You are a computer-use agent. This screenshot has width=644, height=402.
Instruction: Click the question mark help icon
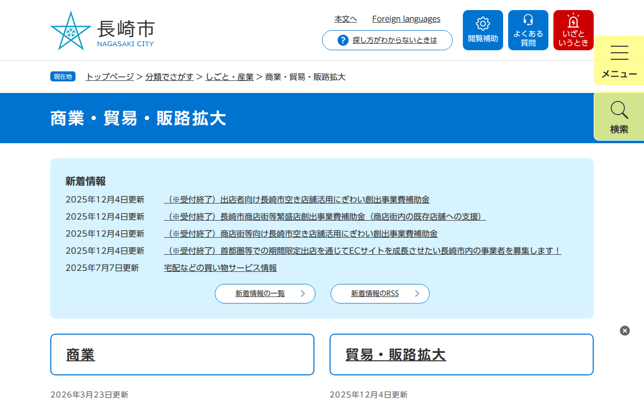click(342, 40)
